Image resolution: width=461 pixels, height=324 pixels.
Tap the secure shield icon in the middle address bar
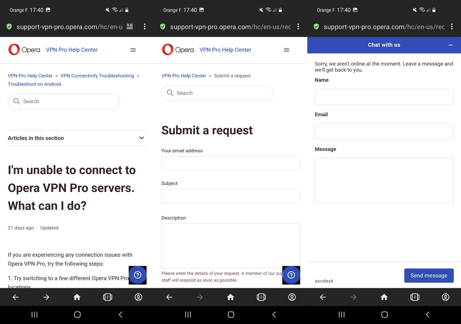tap(163, 27)
